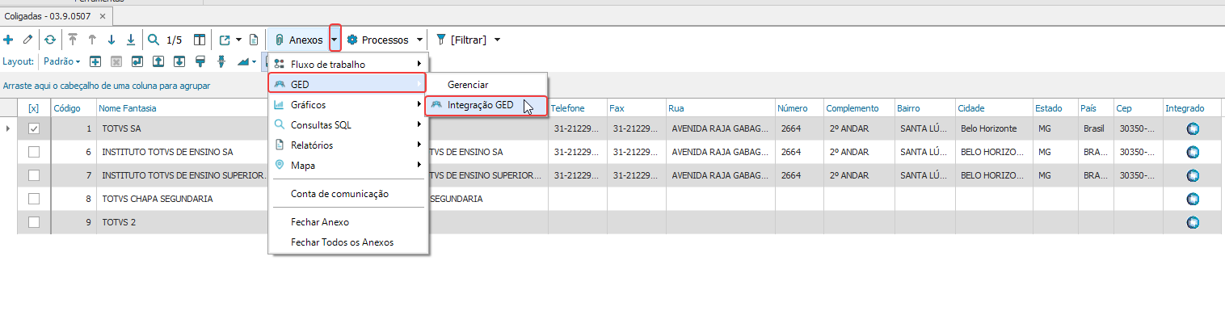
Task: Open the Anexos dropdown arrow
Action: (x=335, y=40)
